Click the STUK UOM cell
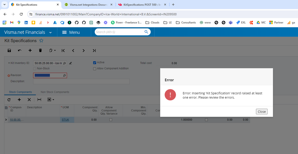Viewport: 298px width, 154px height. 67,120
